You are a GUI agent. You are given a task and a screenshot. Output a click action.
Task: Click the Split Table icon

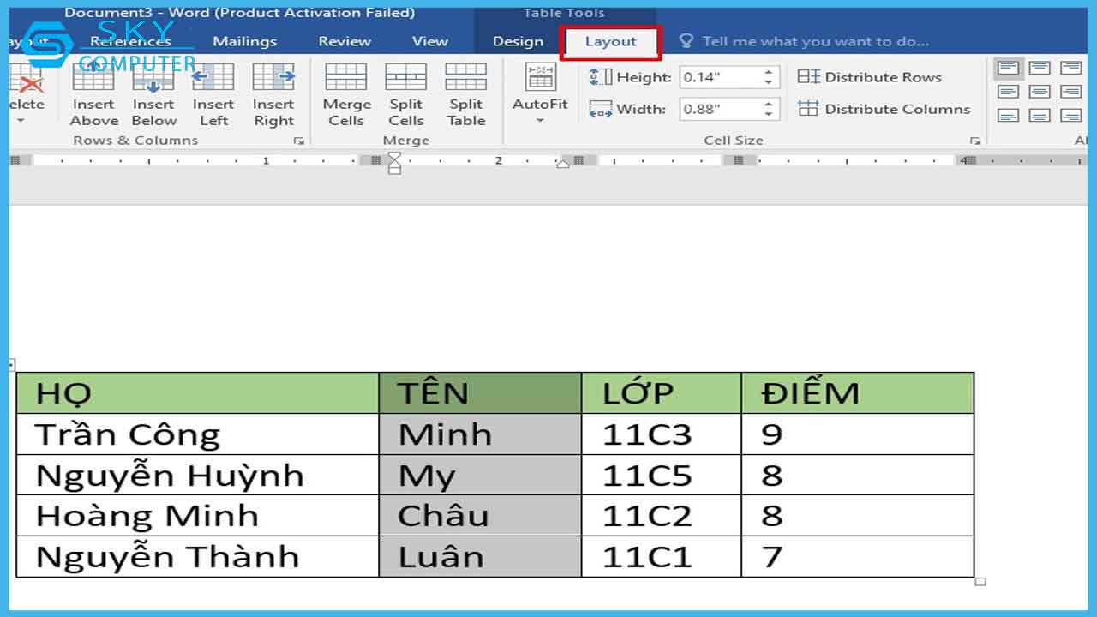pos(466,94)
